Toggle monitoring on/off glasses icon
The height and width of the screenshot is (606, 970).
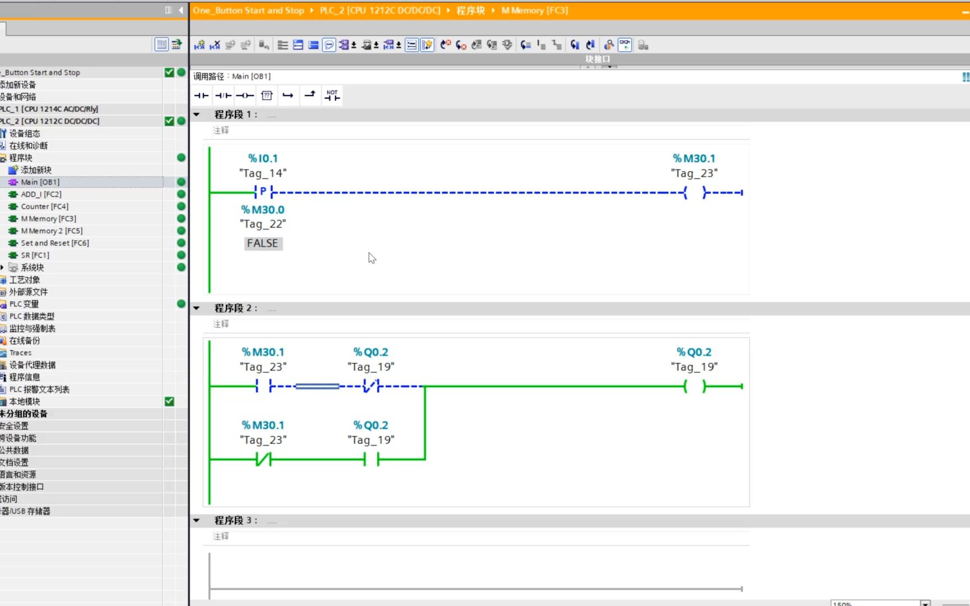[625, 45]
